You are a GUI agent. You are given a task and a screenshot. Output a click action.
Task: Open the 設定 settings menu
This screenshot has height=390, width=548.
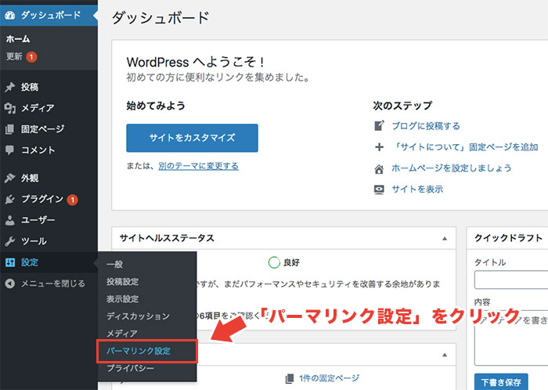[49, 262]
